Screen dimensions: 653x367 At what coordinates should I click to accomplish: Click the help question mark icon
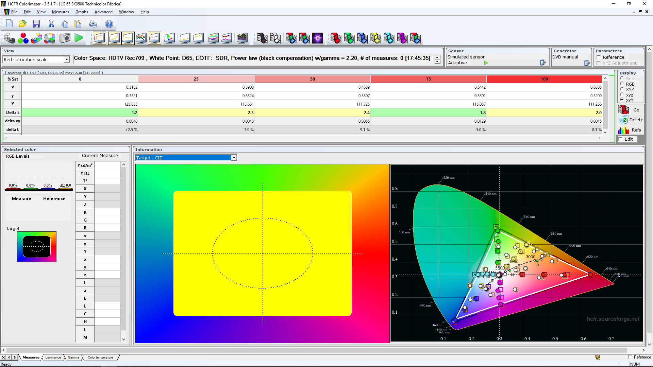109,24
